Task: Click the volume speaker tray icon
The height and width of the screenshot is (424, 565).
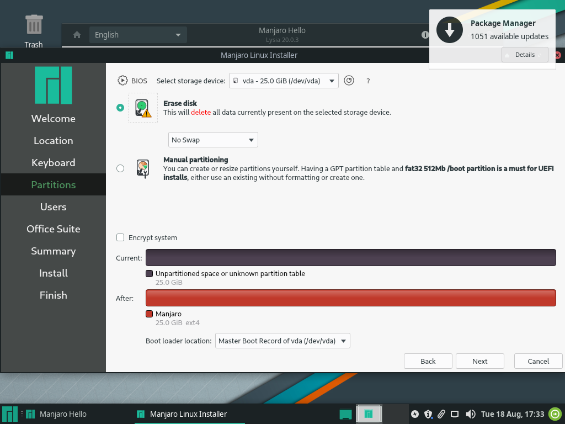Action: (470, 414)
